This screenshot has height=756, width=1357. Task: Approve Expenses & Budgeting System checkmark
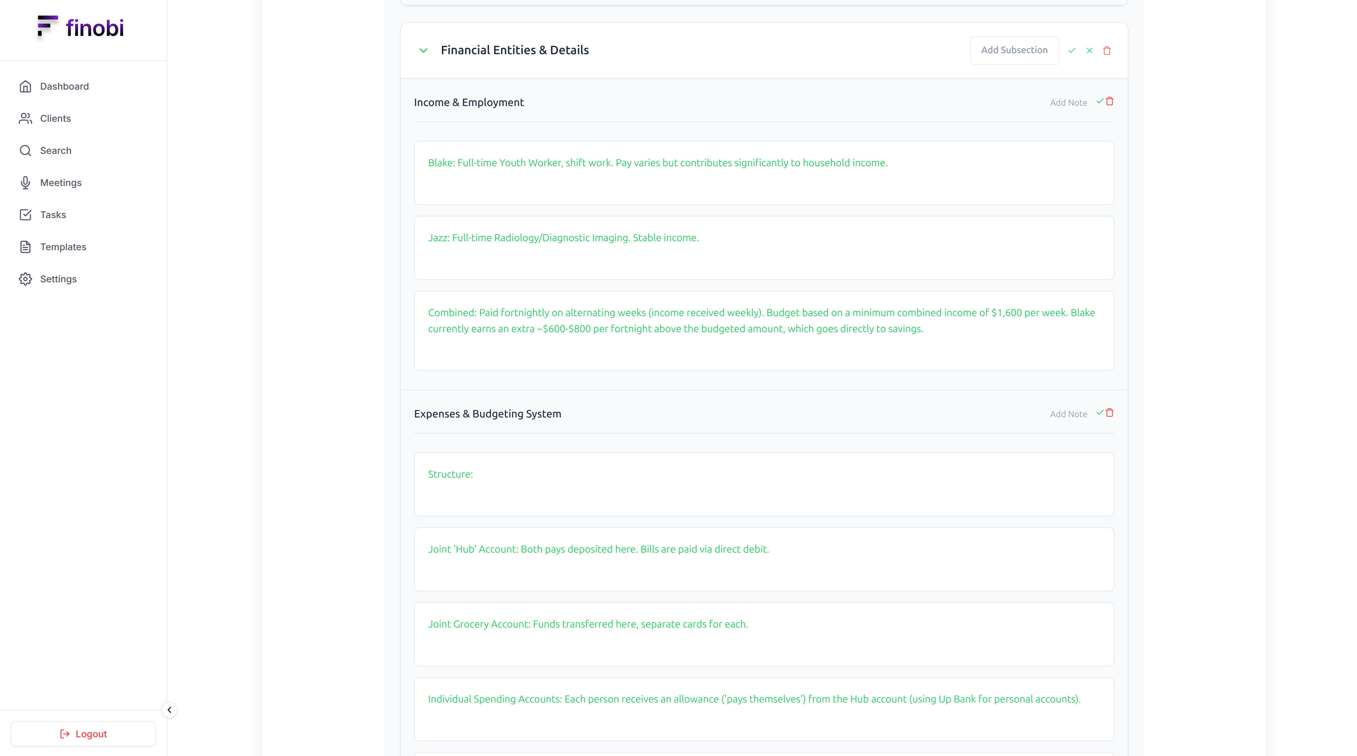click(x=1100, y=413)
